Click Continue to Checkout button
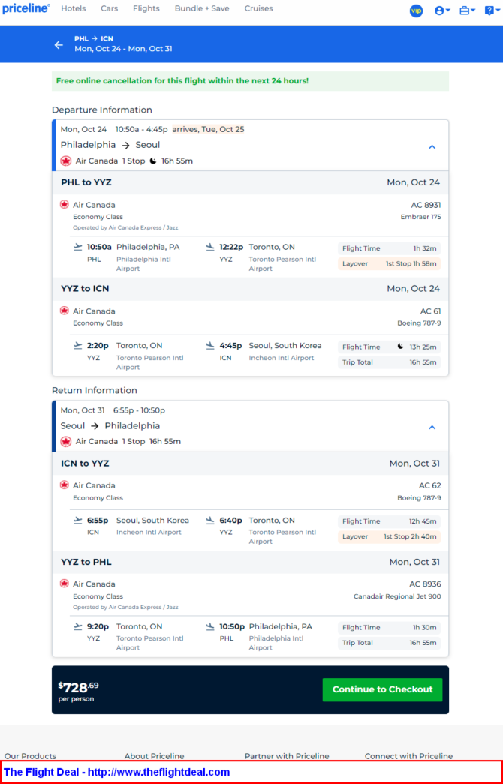The height and width of the screenshot is (784, 503). (x=382, y=689)
